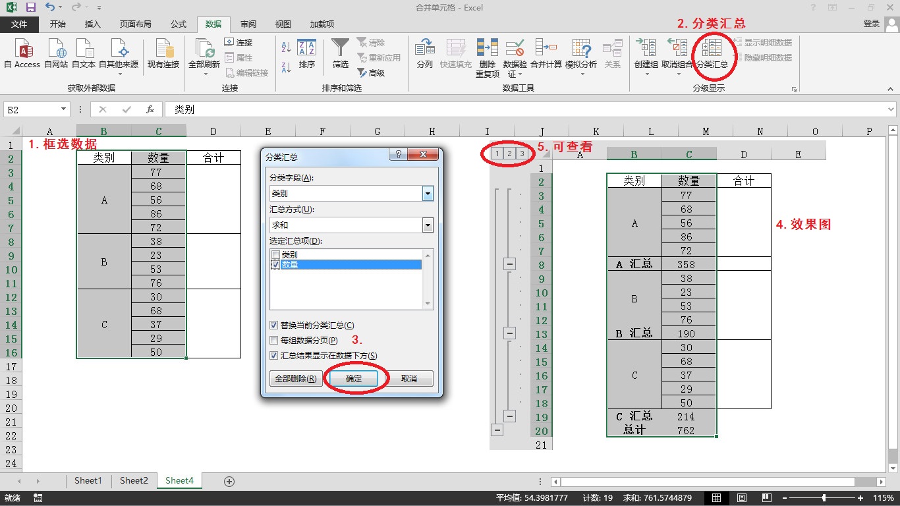This screenshot has height=506, width=900.
Task: Switch to the 开始 (Home) tab
Action: [x=58, y=24]
